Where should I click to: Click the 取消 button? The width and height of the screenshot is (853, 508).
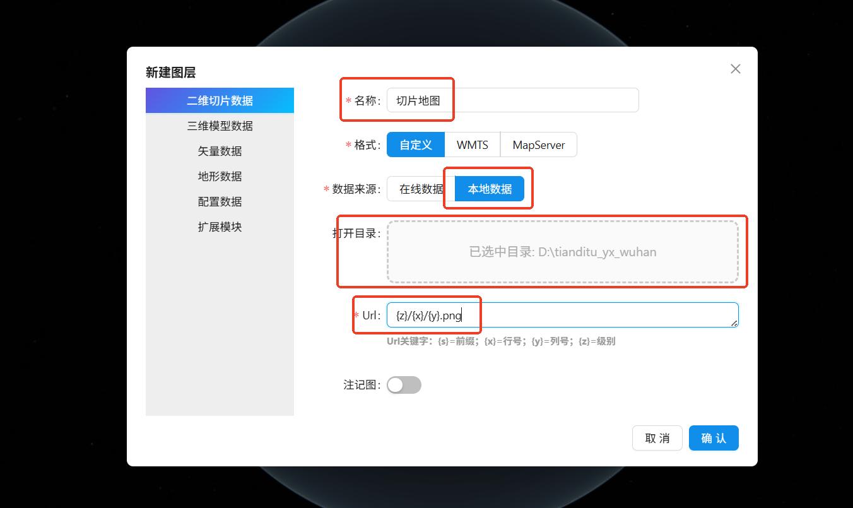[x=657, y=438]
